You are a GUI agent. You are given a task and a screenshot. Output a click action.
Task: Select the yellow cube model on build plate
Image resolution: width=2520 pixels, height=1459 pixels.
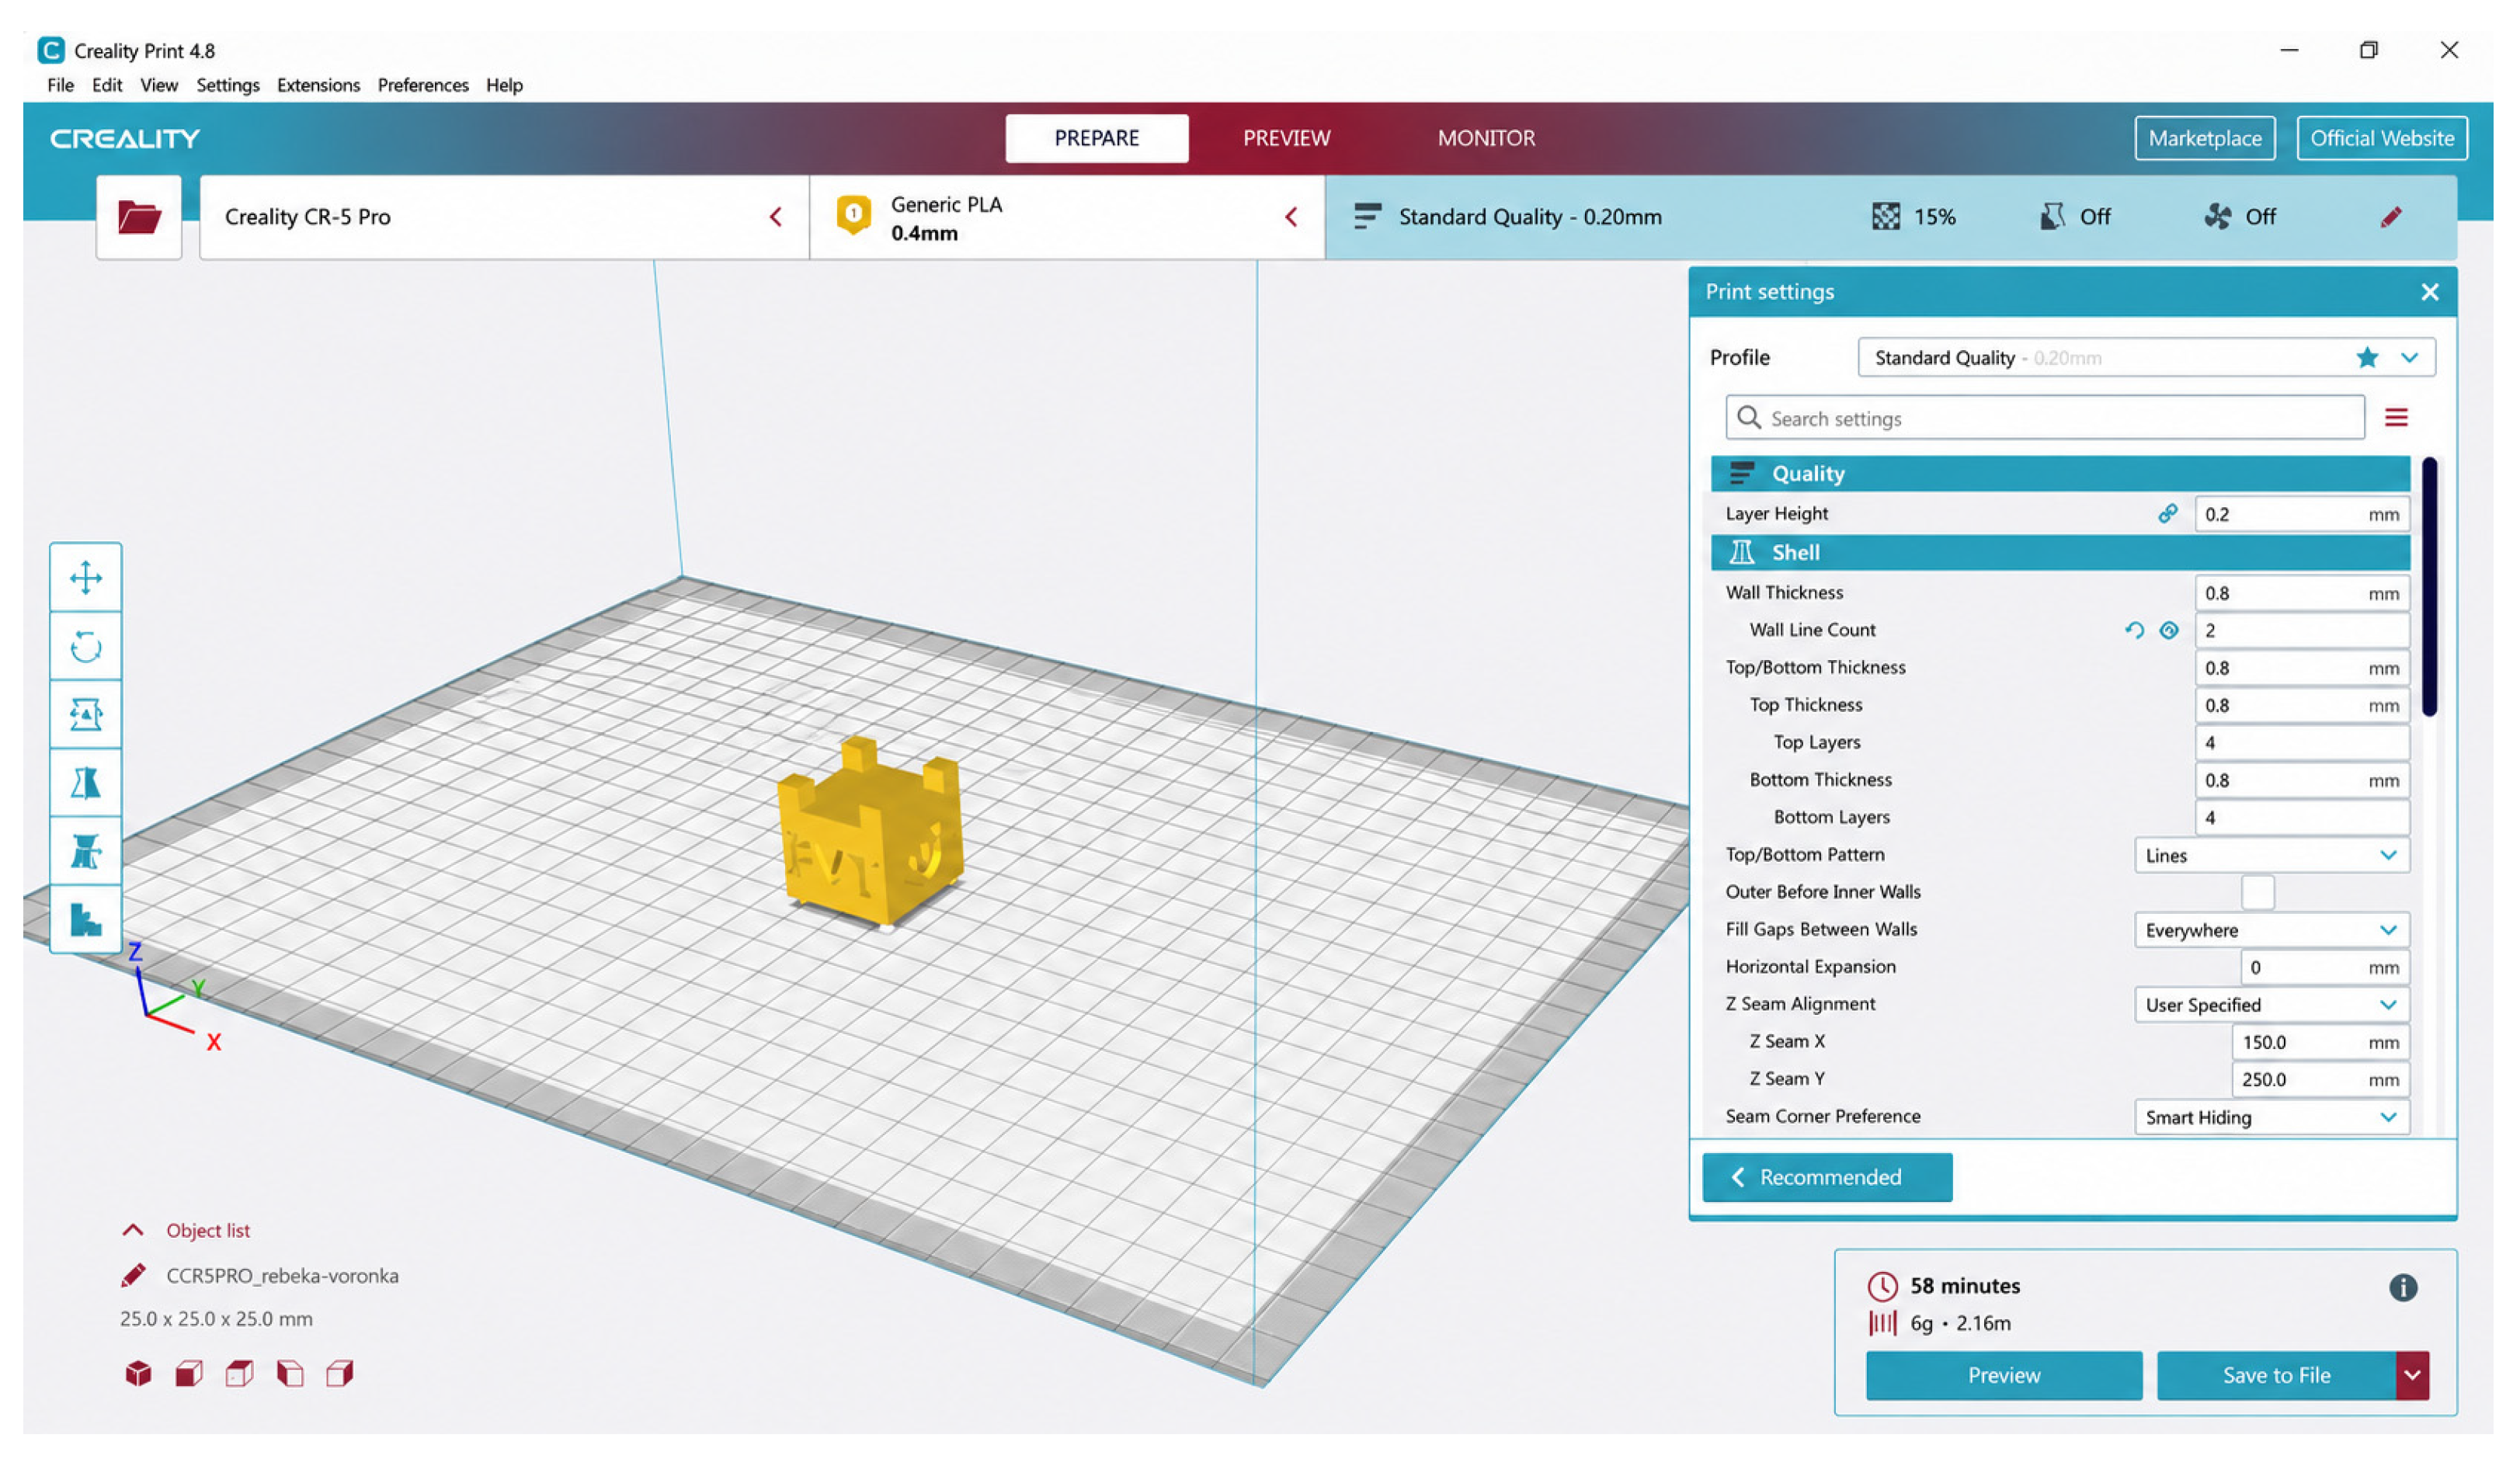870,832
